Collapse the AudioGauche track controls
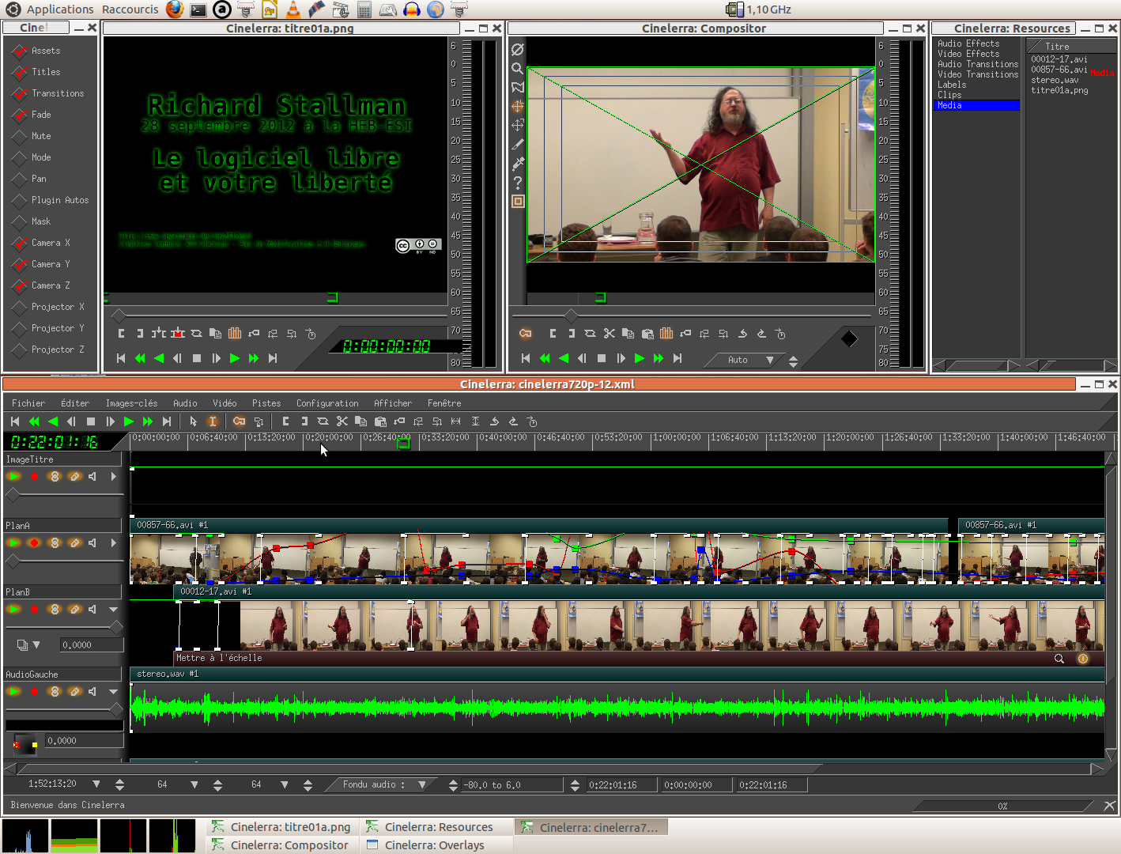The width and height of the screenshot is (1121, 854). (114, 691)
